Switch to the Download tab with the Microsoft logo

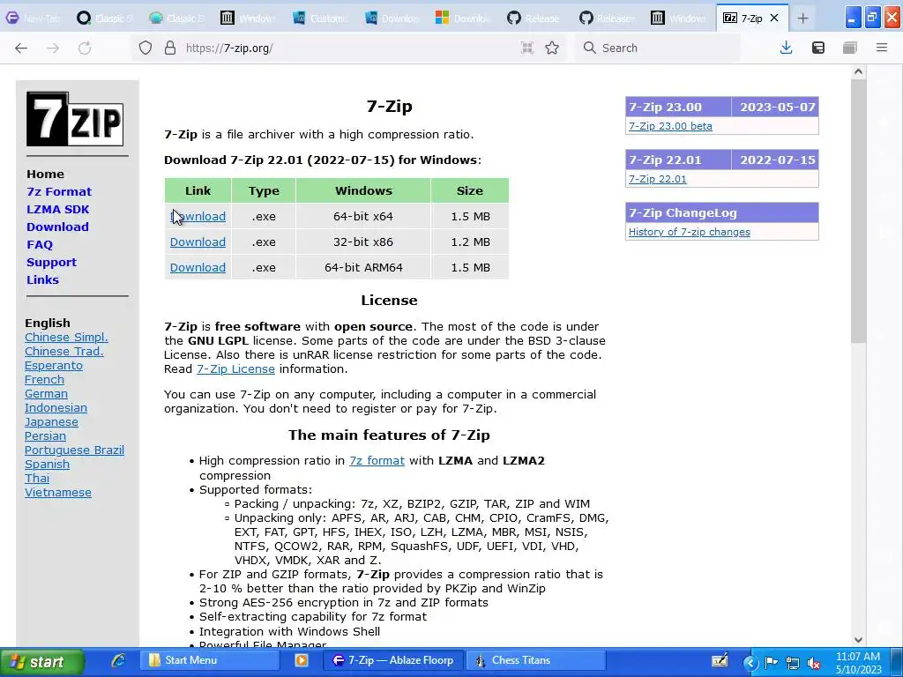click(464, 19)
